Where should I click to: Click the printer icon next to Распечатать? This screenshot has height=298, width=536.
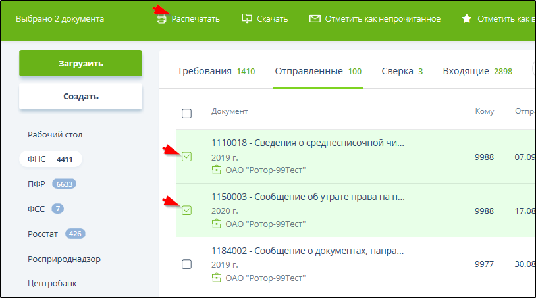click(161, 19)
